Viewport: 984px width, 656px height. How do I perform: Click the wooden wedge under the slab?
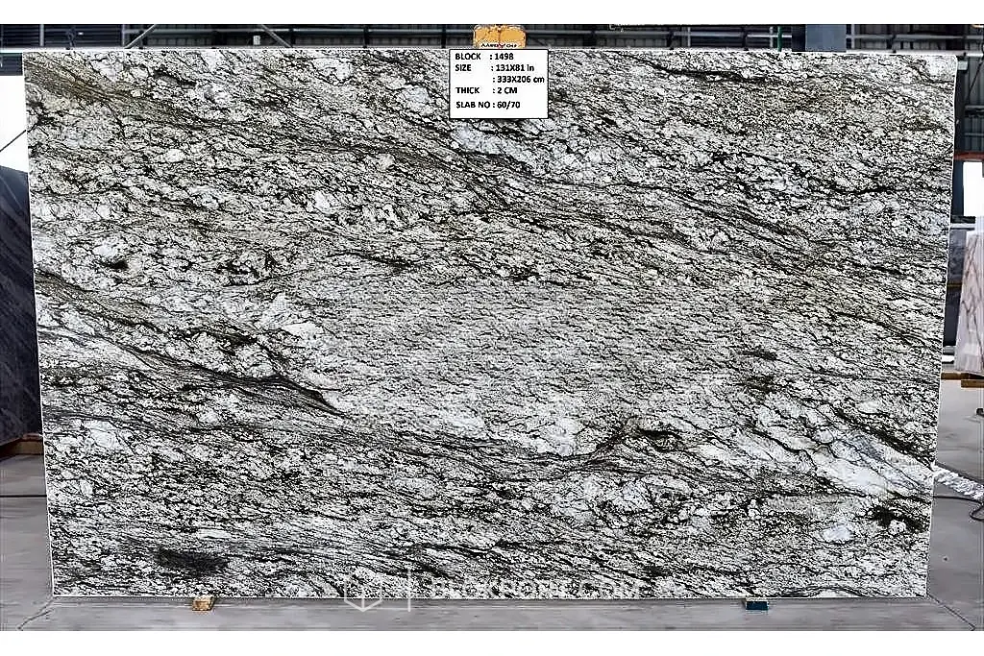[203, 603]
